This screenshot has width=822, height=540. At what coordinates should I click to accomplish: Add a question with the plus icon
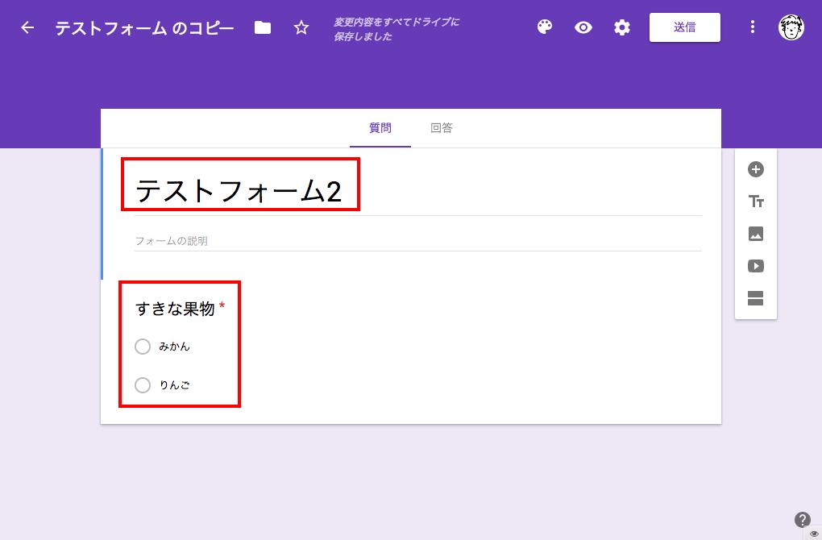pyautogui.click(x=755, y=169)
